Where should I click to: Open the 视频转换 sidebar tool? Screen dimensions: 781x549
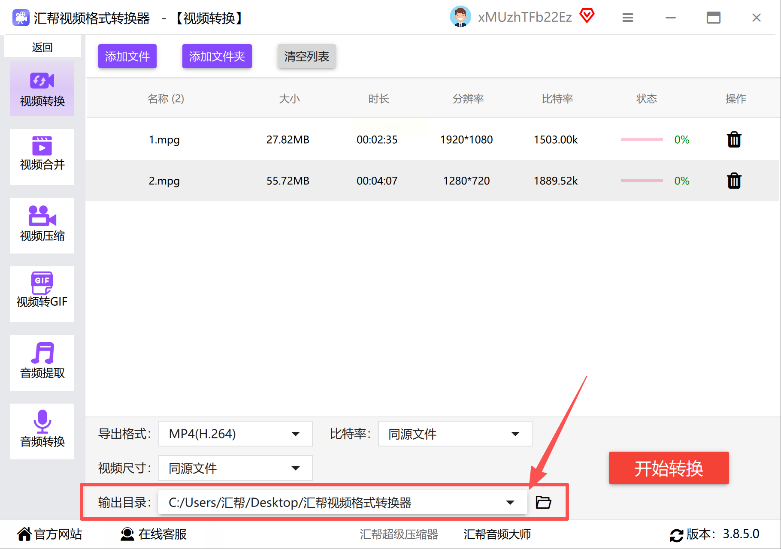[x=42, y=88]
